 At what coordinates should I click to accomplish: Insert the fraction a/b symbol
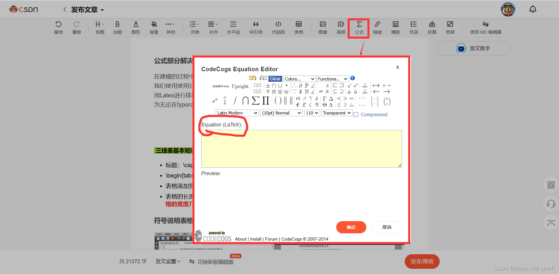pos(225,101)
